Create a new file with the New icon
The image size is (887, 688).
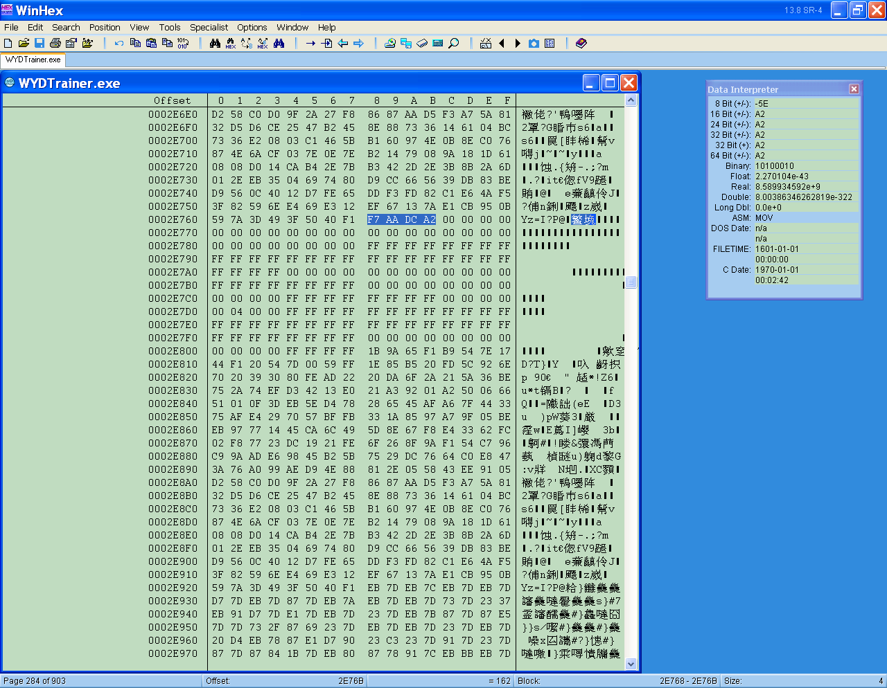click(8, 43)
